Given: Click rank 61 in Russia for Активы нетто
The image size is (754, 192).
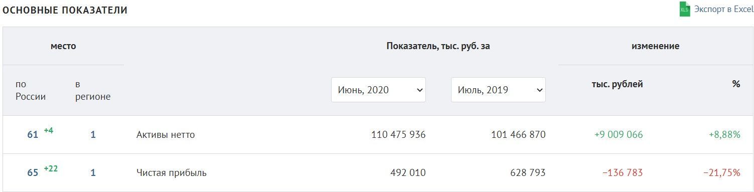Looking at the screenshot, I should click(x=33, y=135).
